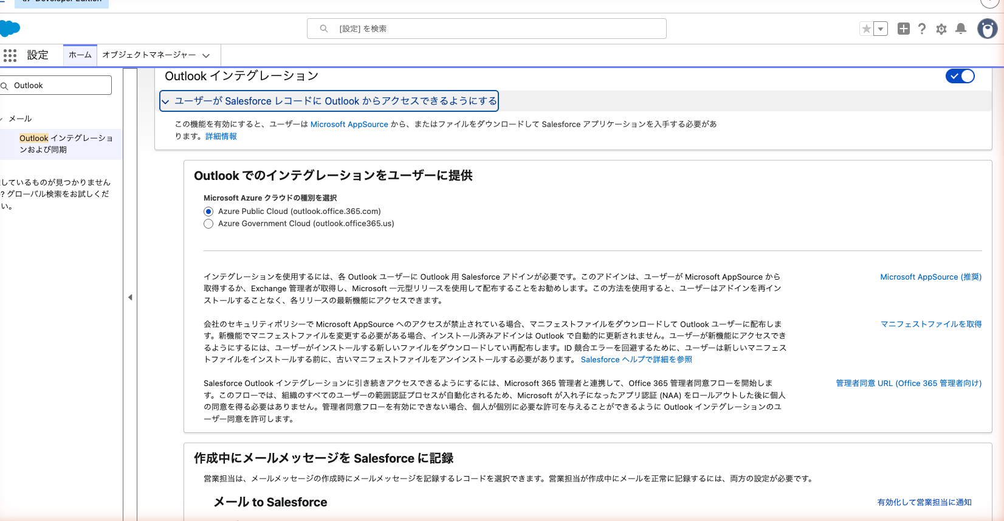The image size is (1004, 521).
Task: Switch to the ホーム tab
Action: tap(80, 55)
